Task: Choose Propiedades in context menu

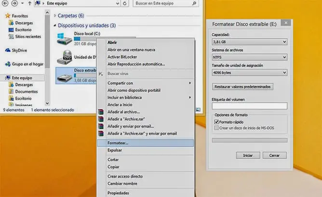Action: 146,193
